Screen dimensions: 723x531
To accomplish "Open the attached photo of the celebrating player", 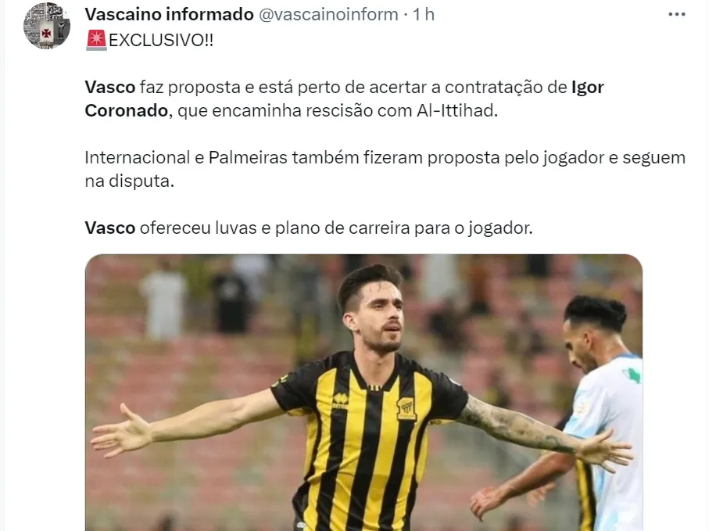I will tap(363, 393).
